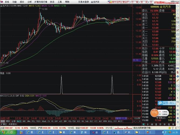Switch to 15-minute period in sidebar
The image size is (180, 135).
pyautogui.click(x=178, y=102)
